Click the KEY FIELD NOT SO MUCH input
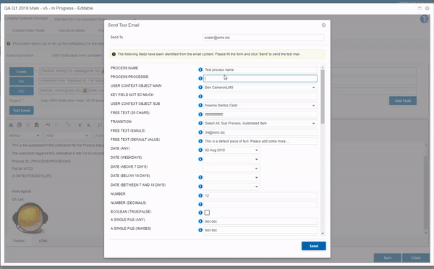Viewport: 434px width, 269px height. tap(260, 96)
